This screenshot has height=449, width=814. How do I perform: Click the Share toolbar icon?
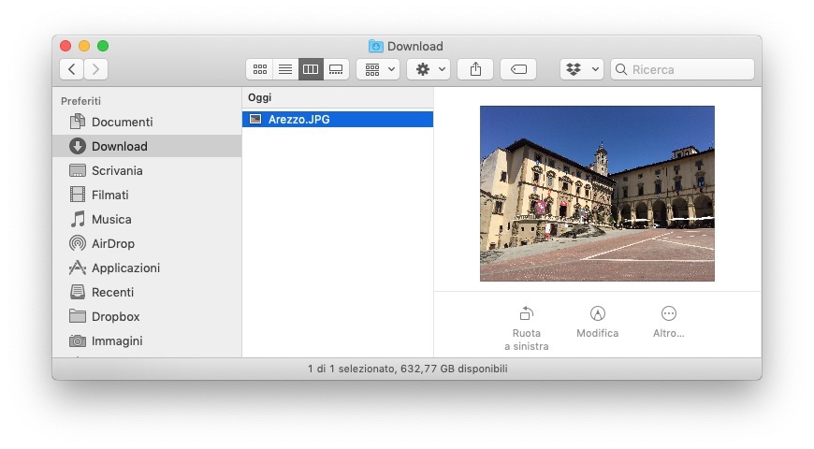[475, 69]
